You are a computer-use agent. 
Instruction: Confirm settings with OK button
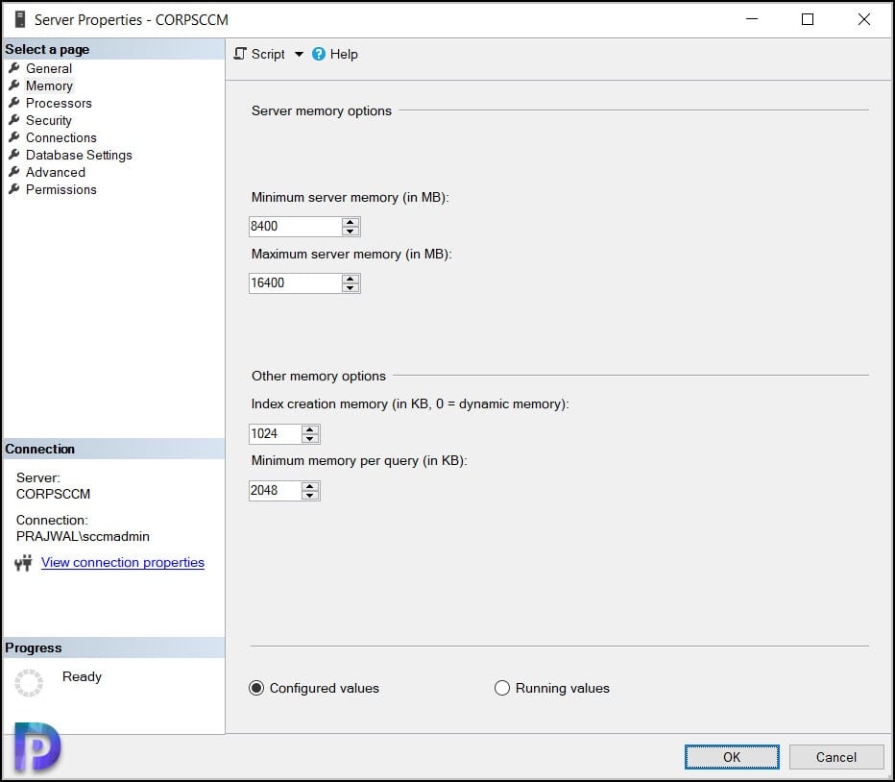click(x=732, y=757)
